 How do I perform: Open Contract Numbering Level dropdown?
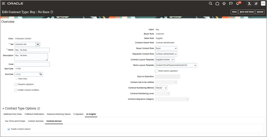(x=163, y=94)
